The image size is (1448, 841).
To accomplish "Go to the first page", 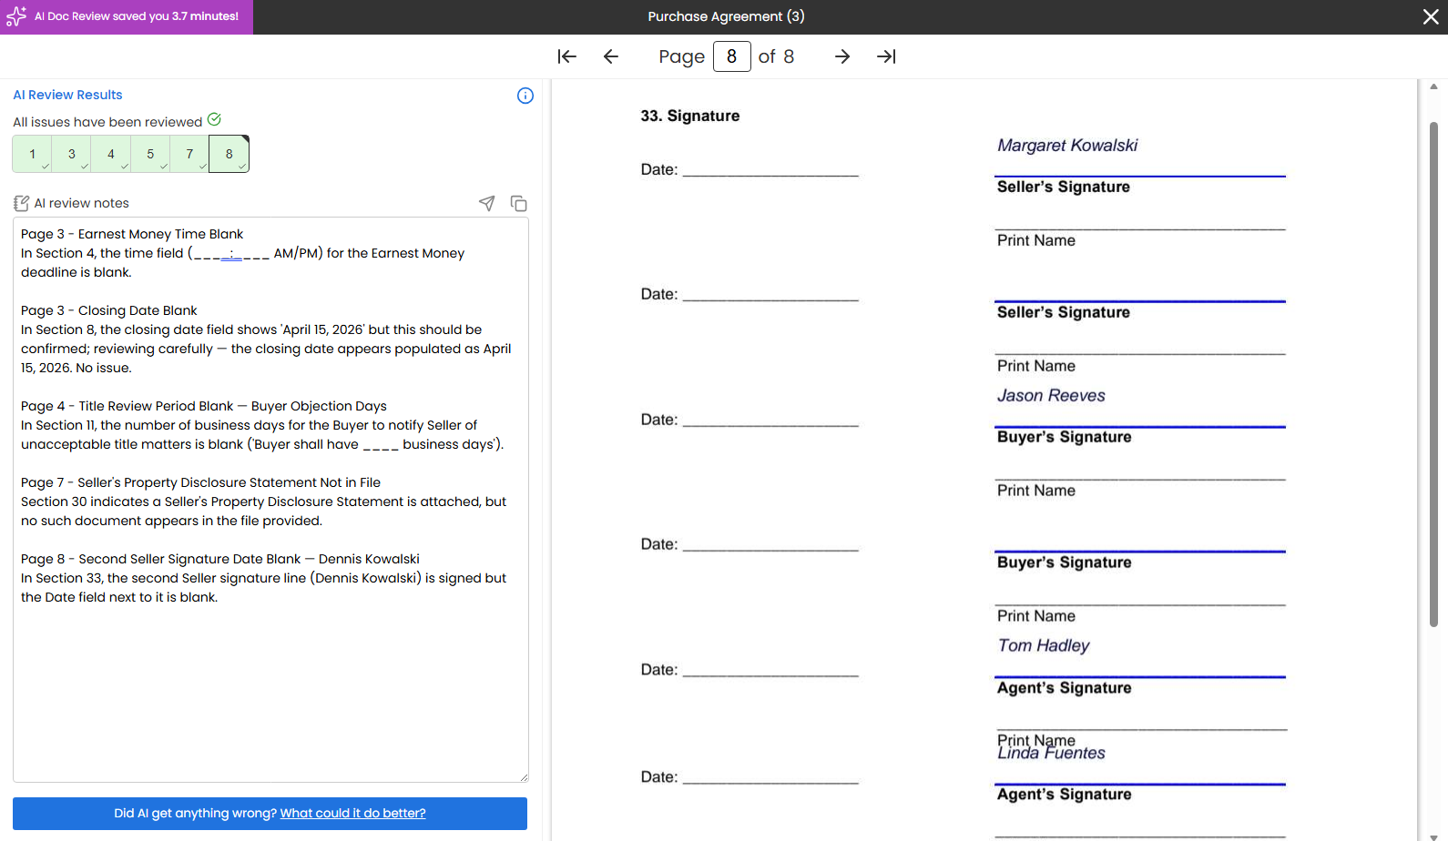I will point(567,56).
